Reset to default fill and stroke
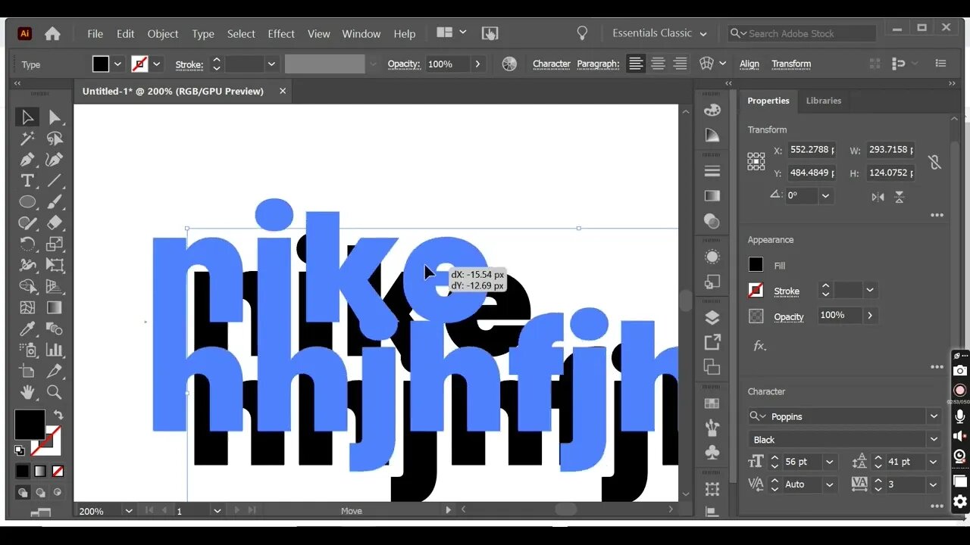The width and height of the screenshot is (970, 545). point(20,450)
